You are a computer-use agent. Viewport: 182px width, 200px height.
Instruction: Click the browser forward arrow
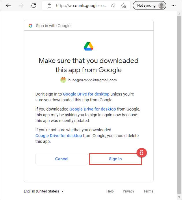[21, 5]
